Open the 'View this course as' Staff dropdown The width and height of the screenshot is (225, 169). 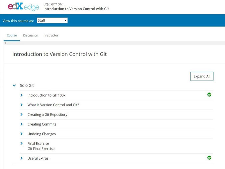point(52,20)
